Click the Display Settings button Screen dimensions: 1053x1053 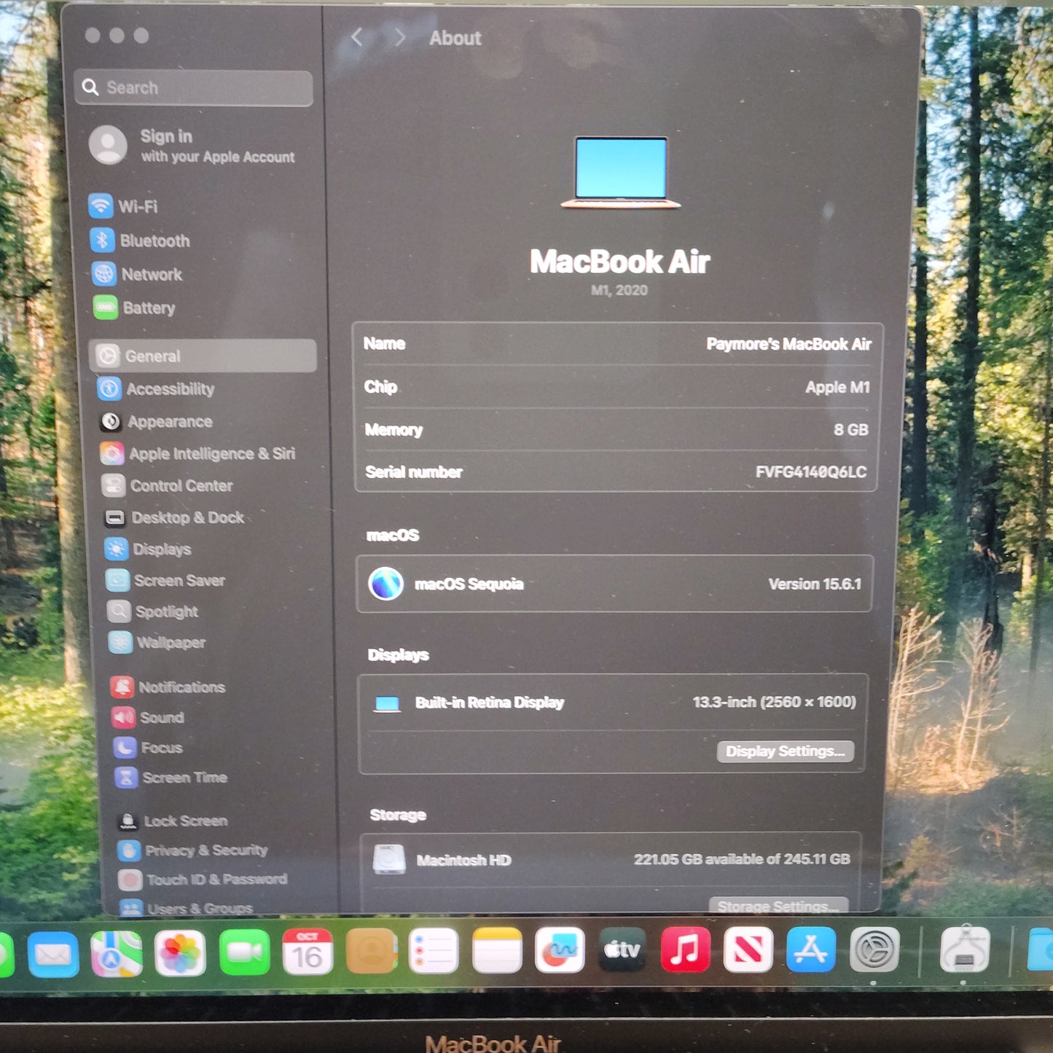pyautogui.click(x=786, y=751)
